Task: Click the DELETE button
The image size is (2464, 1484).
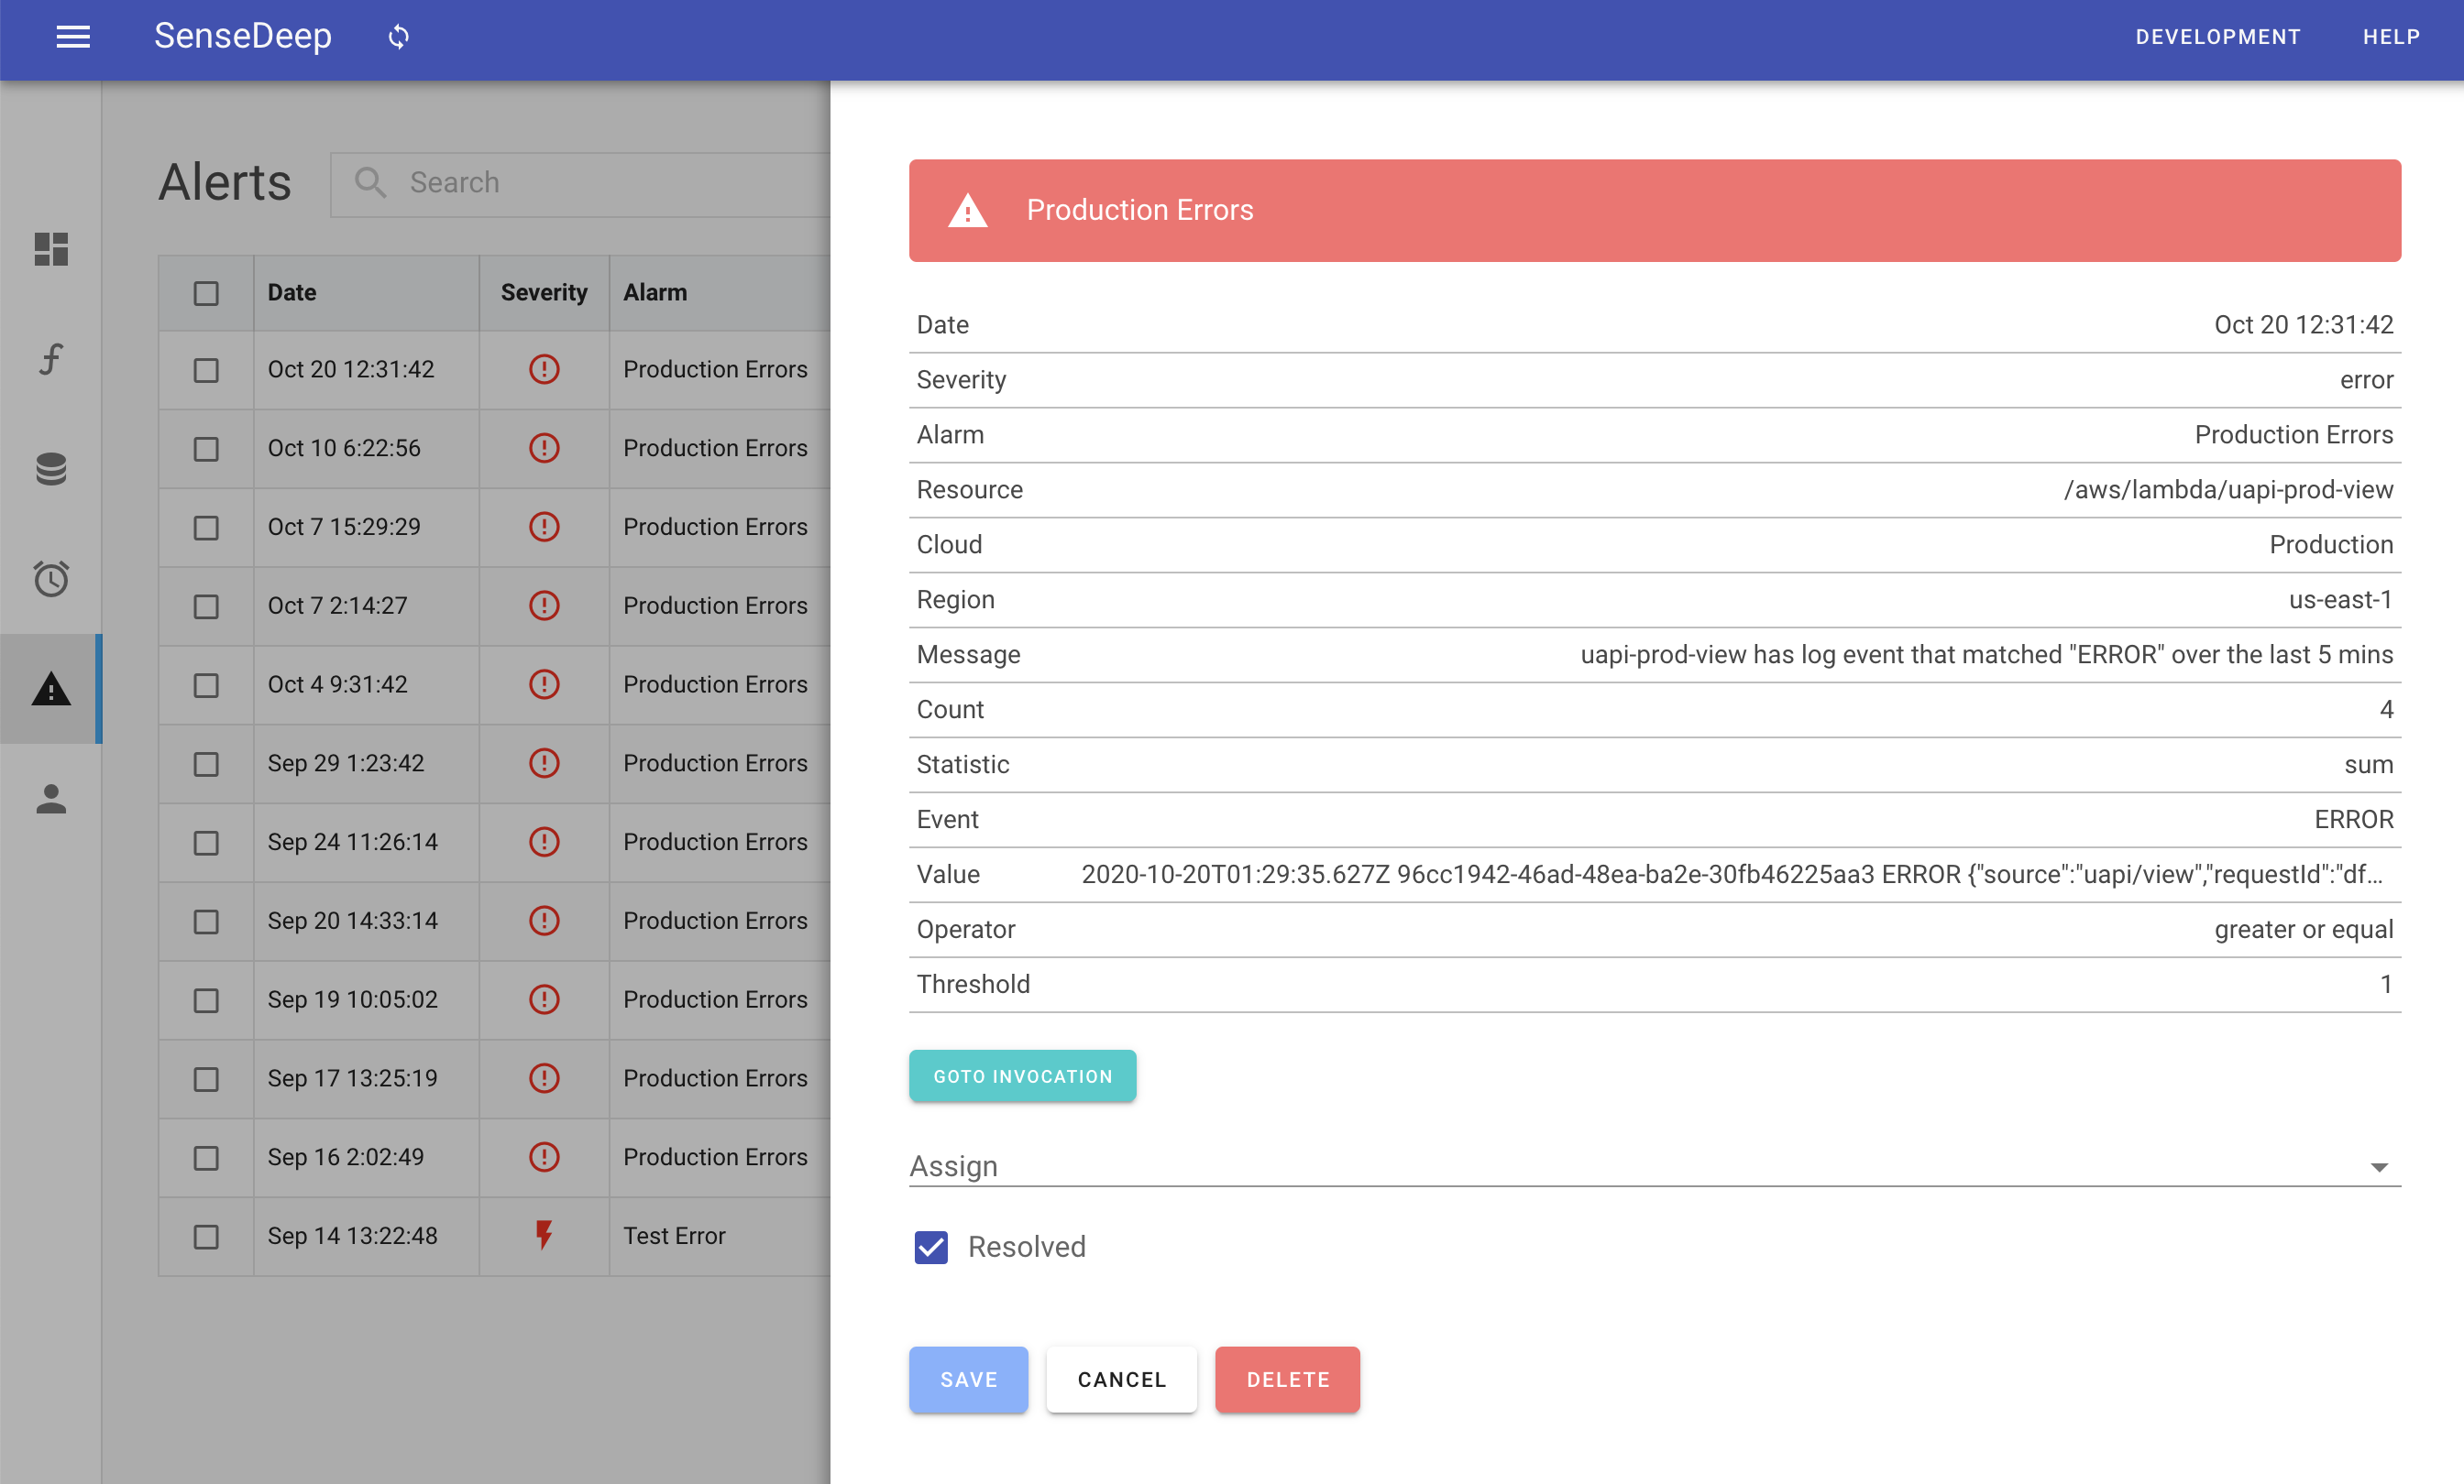Action: tap(1287, 1379)
